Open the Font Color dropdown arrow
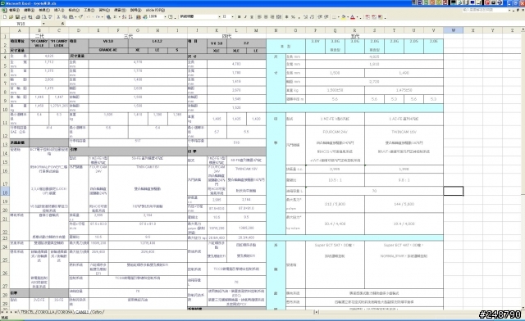The height and width of the screenshot is (321, 525). click(x=357, y=16)
